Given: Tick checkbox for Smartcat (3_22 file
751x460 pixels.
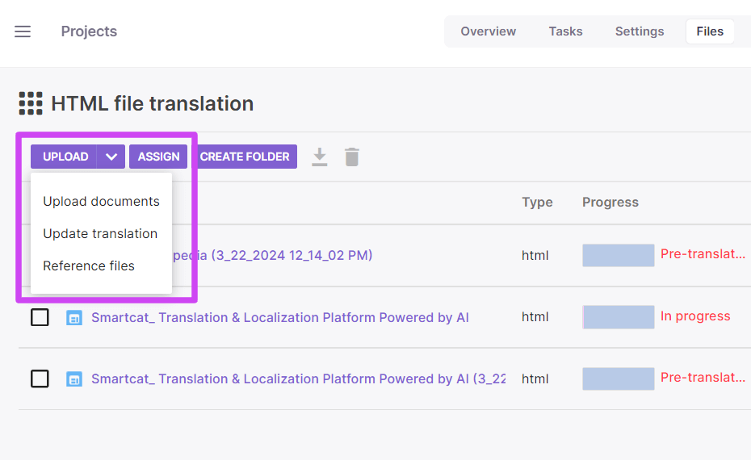Looking at the screenshot, I should tap(40, 378).
